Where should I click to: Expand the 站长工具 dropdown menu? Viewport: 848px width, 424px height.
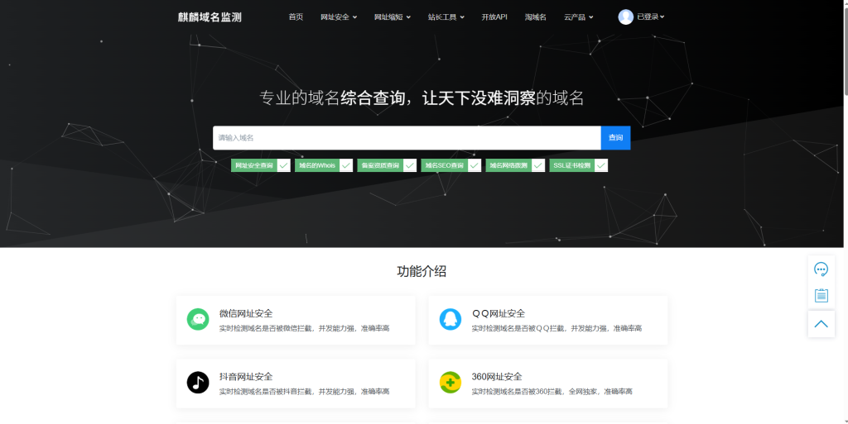coord(446,17)
